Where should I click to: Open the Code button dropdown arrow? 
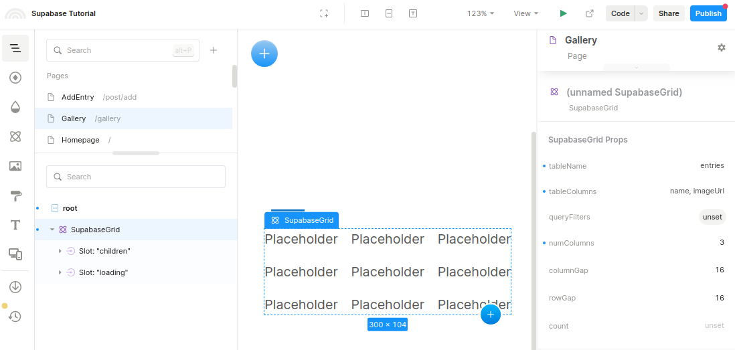coord(641,13)
